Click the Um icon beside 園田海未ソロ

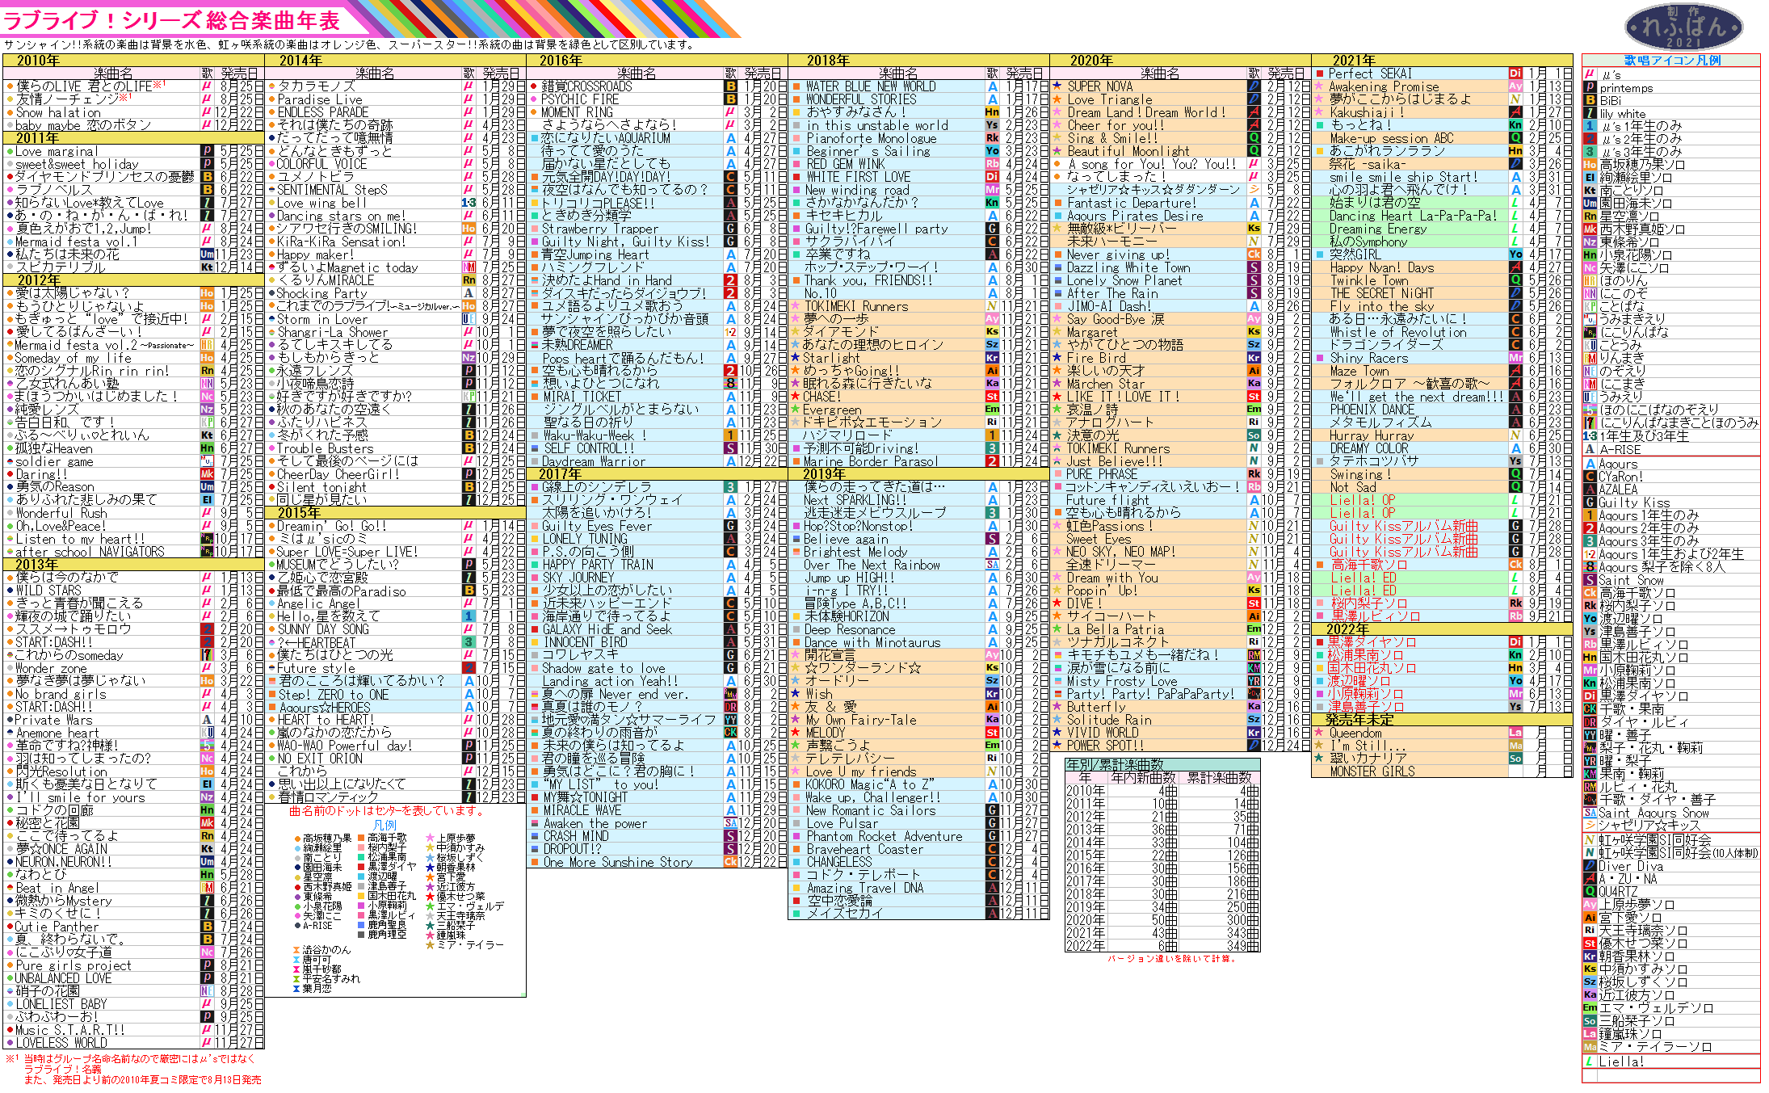pyautogui.click(x=1589, y=203)
